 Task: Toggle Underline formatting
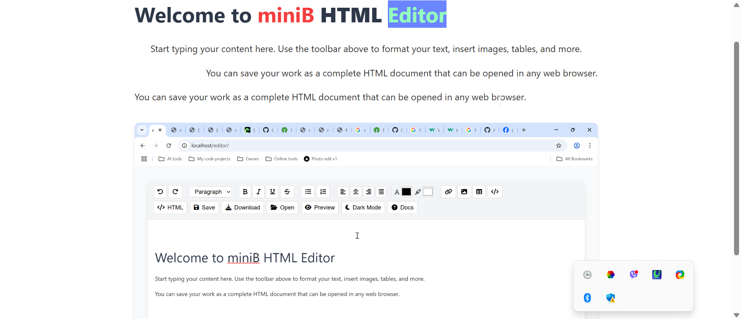click(272, 192)
